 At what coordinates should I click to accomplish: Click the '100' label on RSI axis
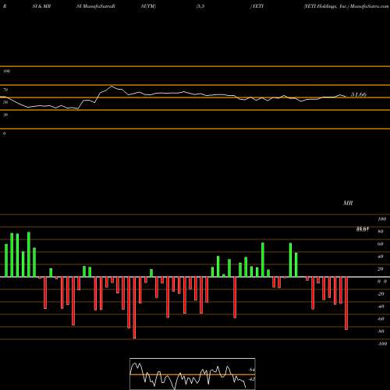(x=7, y=71)
